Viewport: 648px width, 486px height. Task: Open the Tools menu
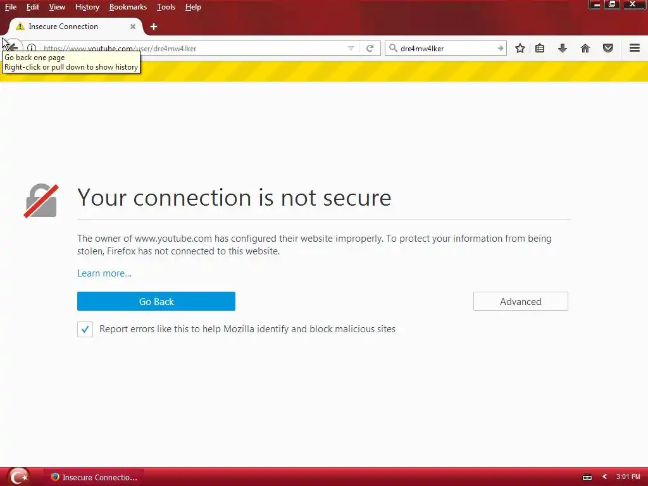coord(166,7)
